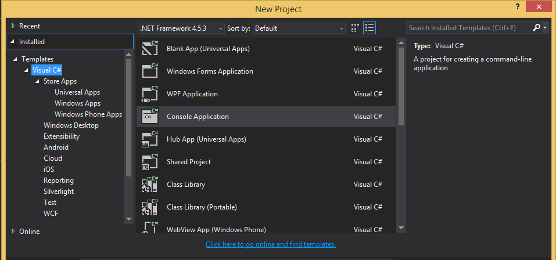The image size is (556, 260).
Task: Click 'Click here to go online and find templates' link
Action: coord(271,244)
